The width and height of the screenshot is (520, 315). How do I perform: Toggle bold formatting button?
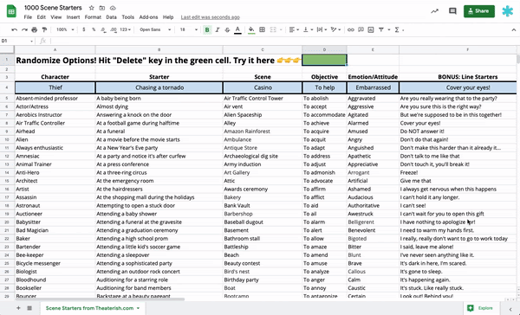(207, 29)
